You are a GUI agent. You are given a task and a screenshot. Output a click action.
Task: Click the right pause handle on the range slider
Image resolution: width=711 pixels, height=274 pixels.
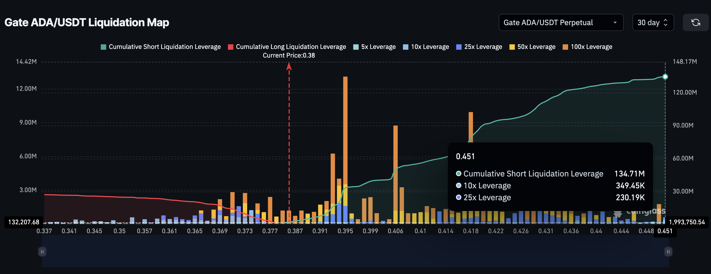click(x=668, y=251)
